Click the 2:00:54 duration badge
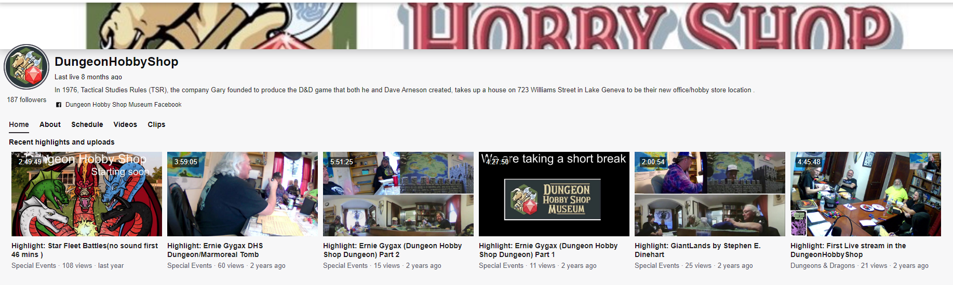 coord(653,162)
